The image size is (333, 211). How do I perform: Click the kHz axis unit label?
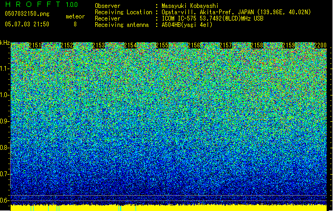(x=5, y=43)
